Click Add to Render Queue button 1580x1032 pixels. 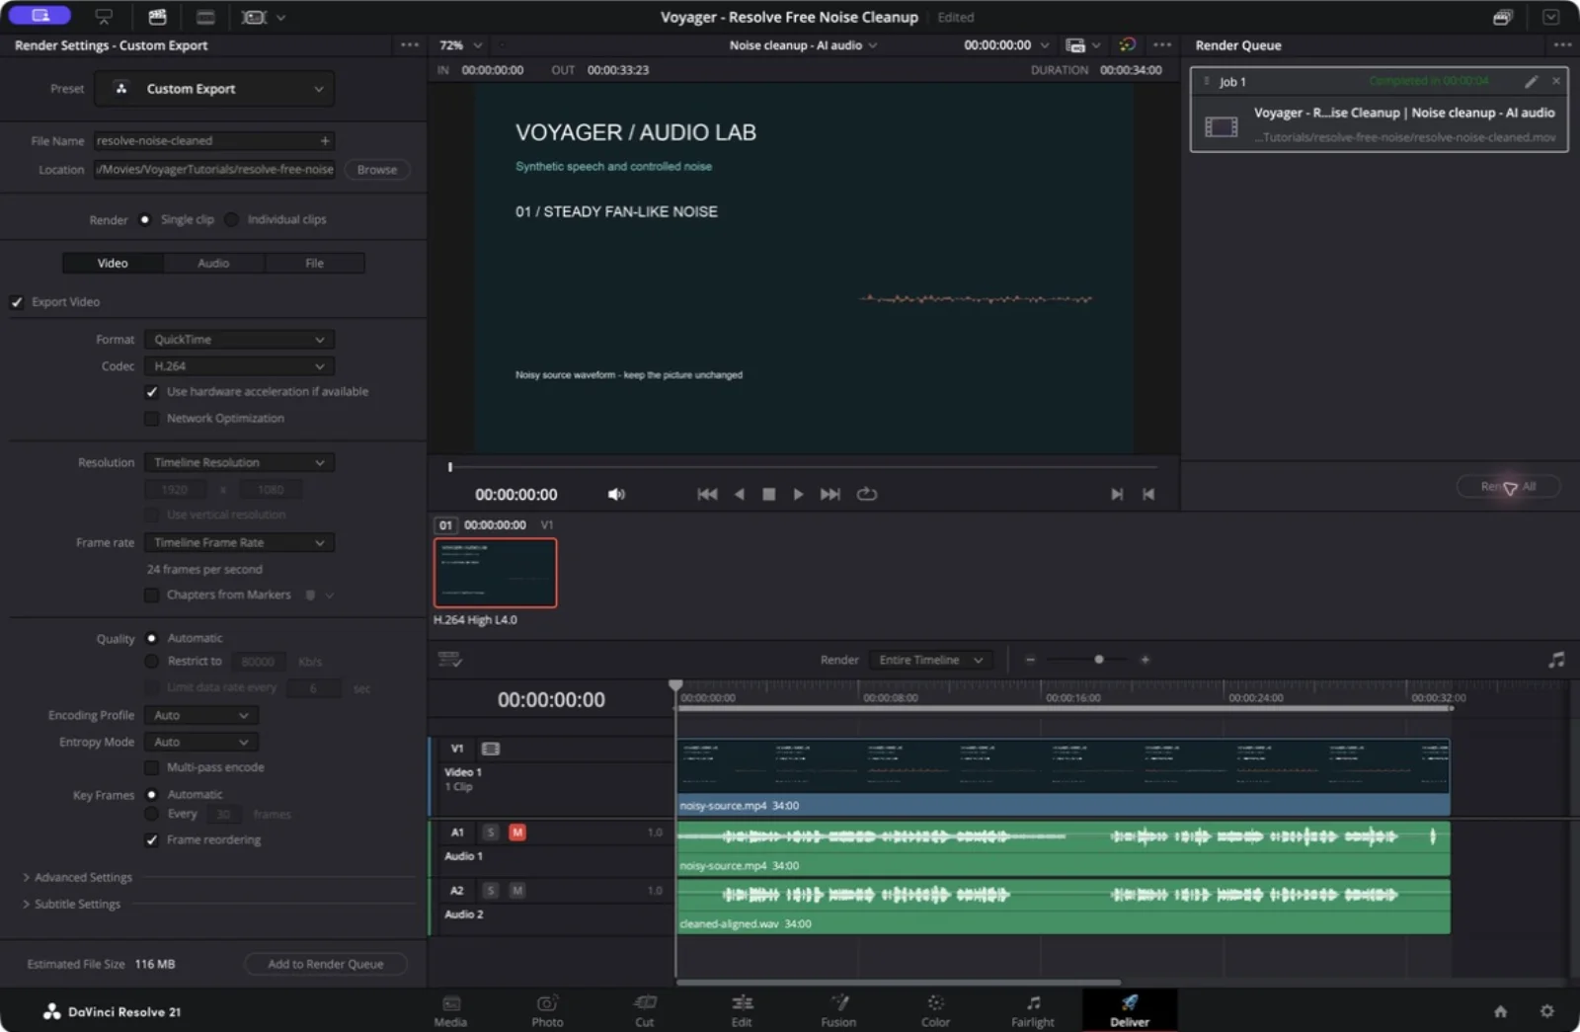pyautogui.click(x=325, y=964)
